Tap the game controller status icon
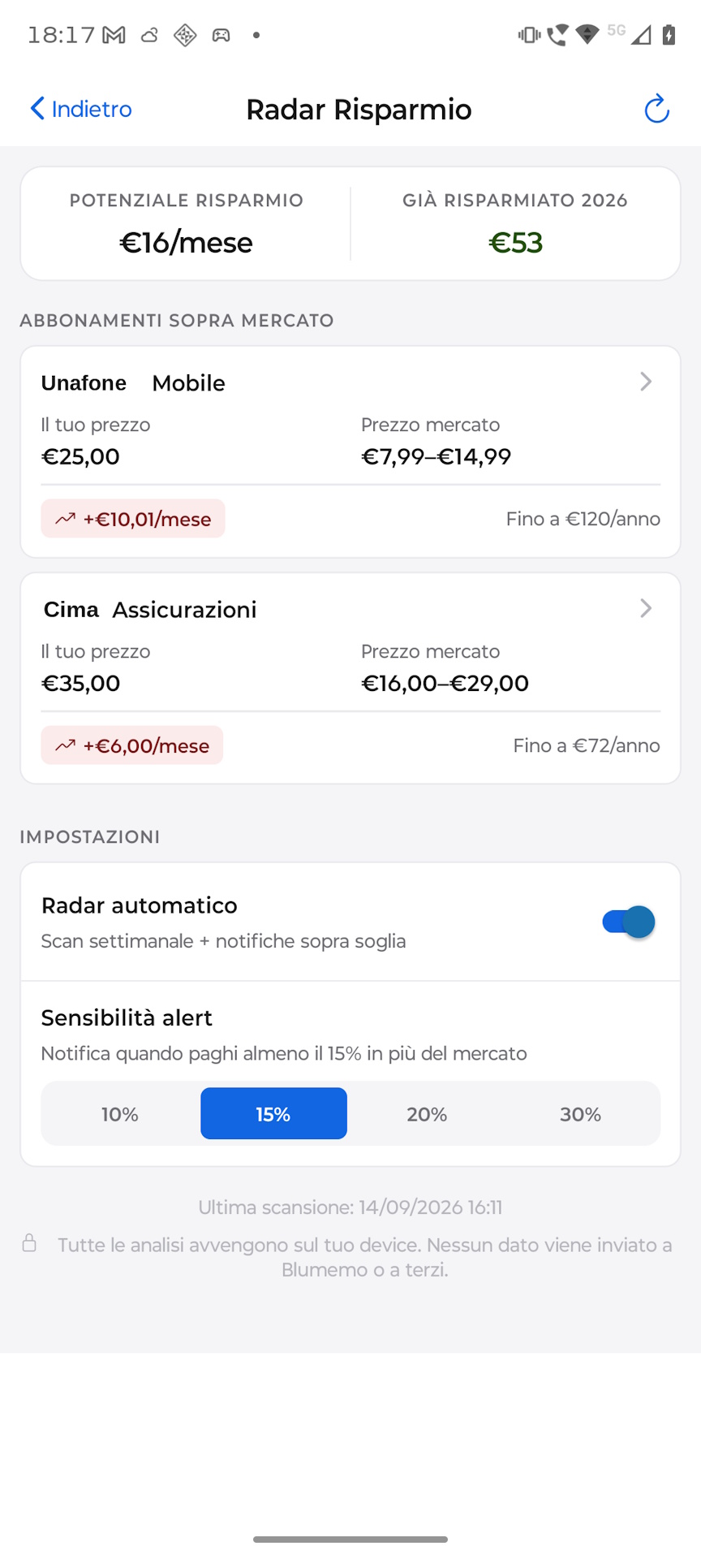Screen dimensions: 701x1559 (221, 35)
